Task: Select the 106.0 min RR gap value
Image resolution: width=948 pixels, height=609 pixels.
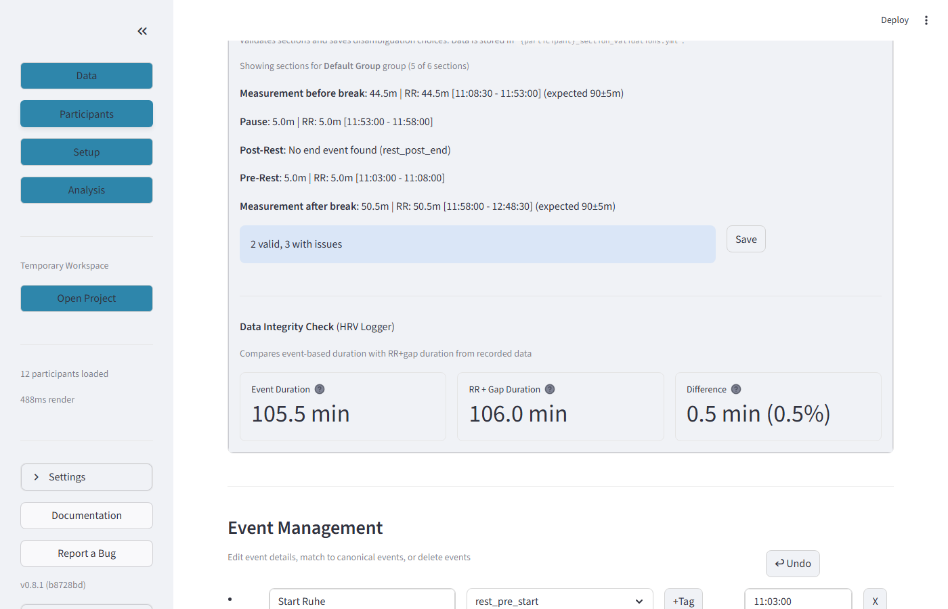Action: (x=518, y=413)
